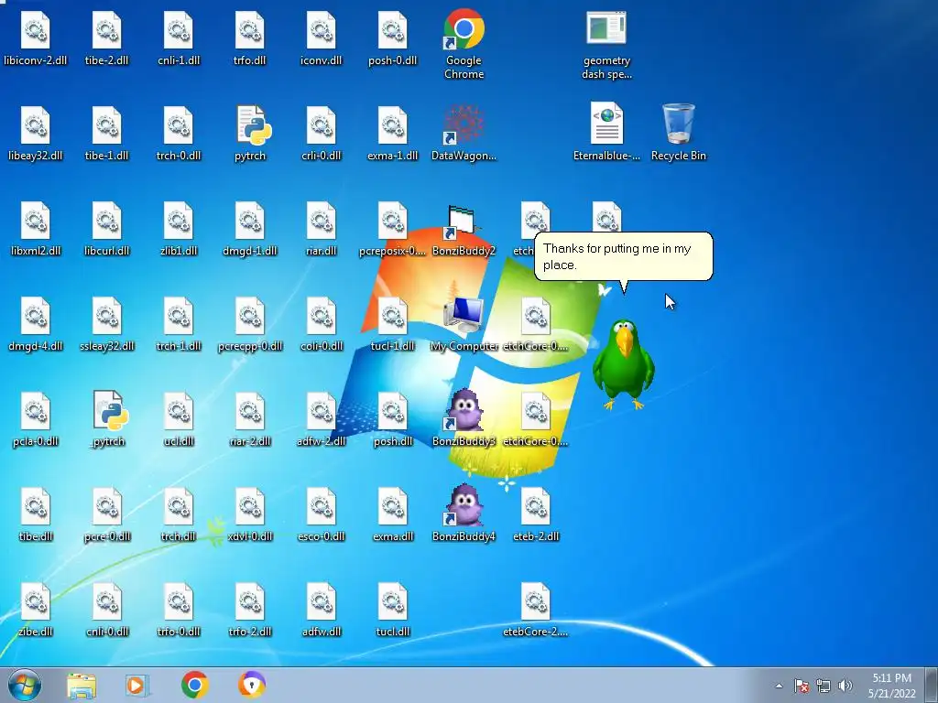Open the pytrch Python file
Screen dimensions: 938x703
249,134
